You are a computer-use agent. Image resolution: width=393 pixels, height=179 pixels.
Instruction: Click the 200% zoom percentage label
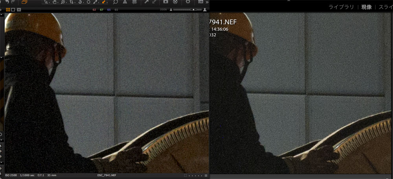[x=163, y=10]
